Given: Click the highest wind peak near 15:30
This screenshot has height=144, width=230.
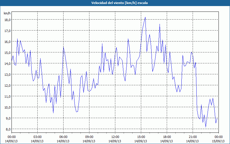Looking at the screenshot, I should (x=145, y=17).
